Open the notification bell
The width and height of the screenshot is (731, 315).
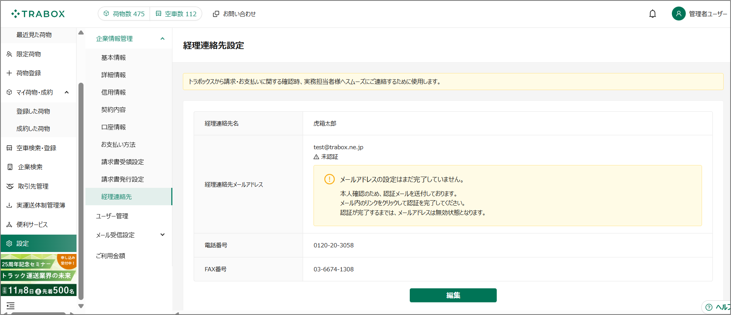[653, 14]
